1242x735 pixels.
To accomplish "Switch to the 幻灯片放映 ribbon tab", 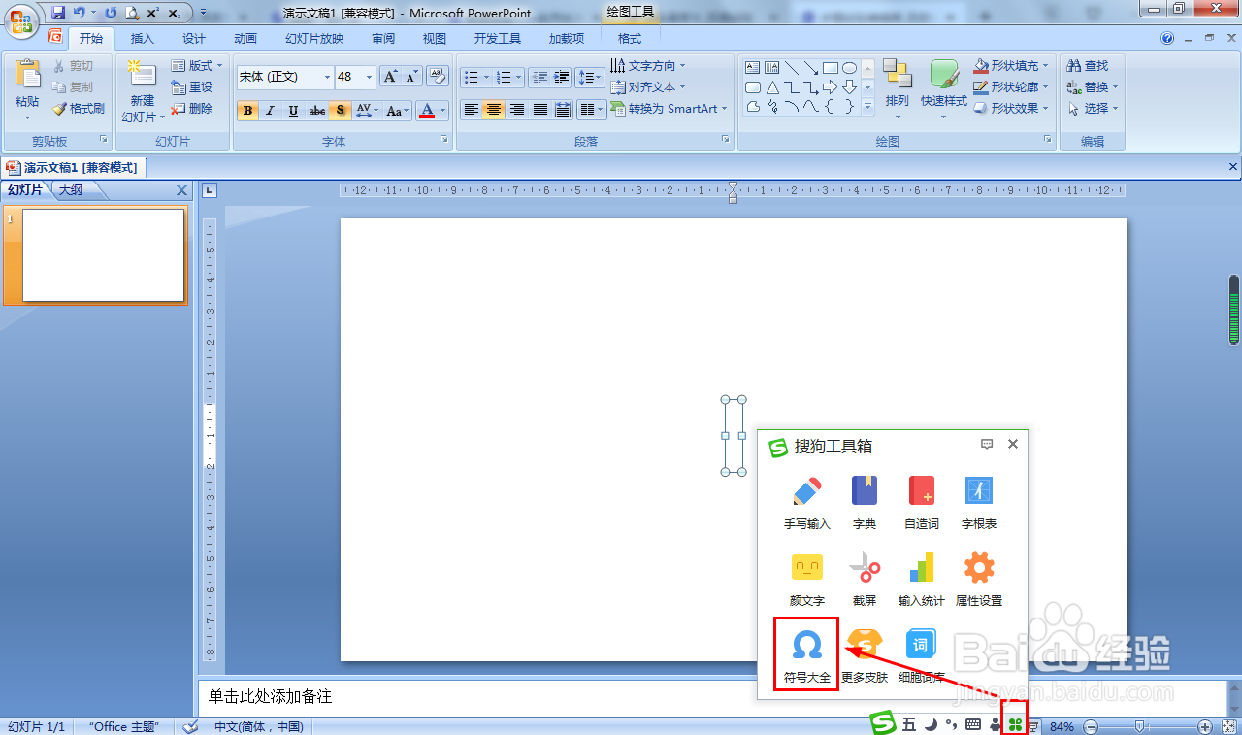I will [x=314, y=39].
